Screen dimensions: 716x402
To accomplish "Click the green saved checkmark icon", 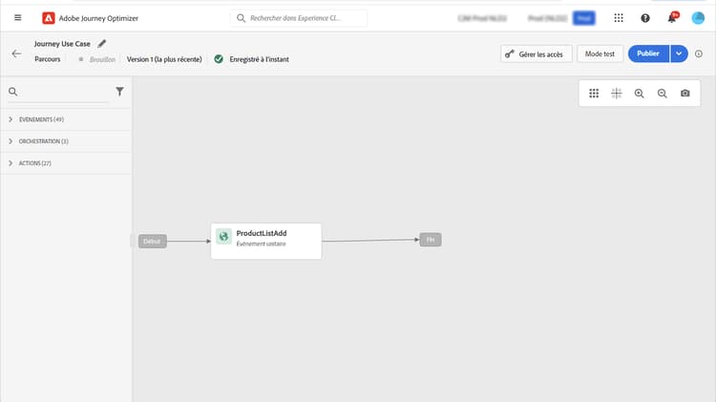I will (219, 59).
